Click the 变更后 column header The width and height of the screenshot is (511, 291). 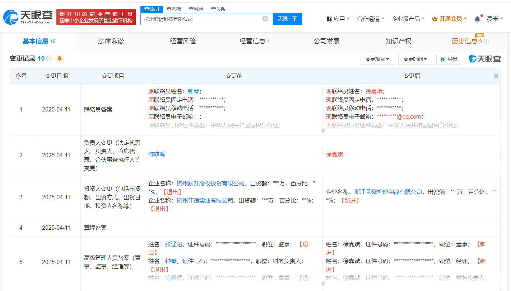tap(412, 76)
